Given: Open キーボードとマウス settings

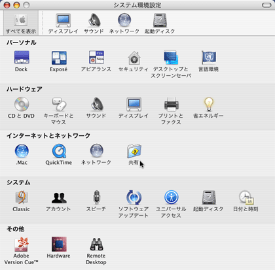Looking at the screenshot, I should tap(59, 104).
